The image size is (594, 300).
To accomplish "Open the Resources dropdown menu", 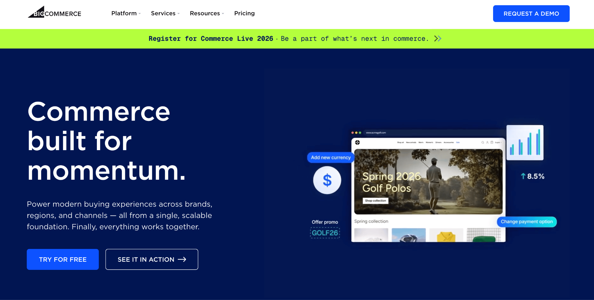I will pos(207,13).
